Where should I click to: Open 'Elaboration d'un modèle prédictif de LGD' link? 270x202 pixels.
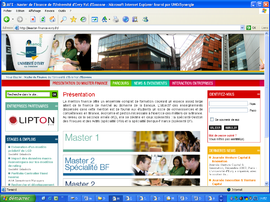coord(27,149)
